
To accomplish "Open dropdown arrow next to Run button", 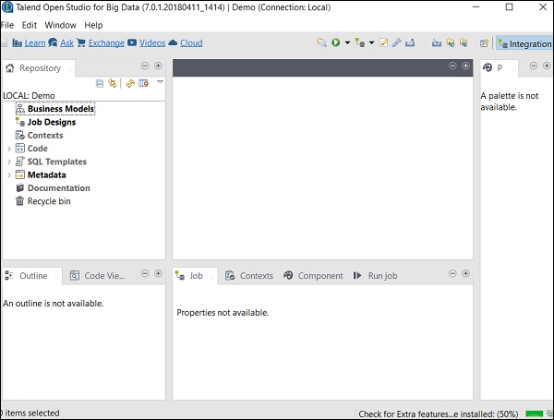I will click(347, 43).
